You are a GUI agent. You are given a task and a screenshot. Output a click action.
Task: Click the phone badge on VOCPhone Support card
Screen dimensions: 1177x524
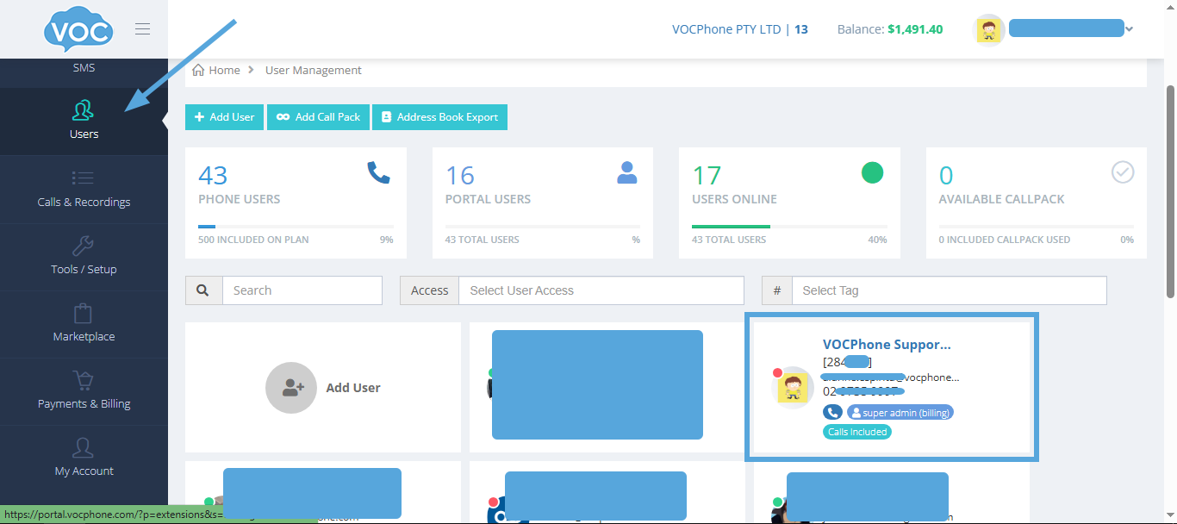832,413
